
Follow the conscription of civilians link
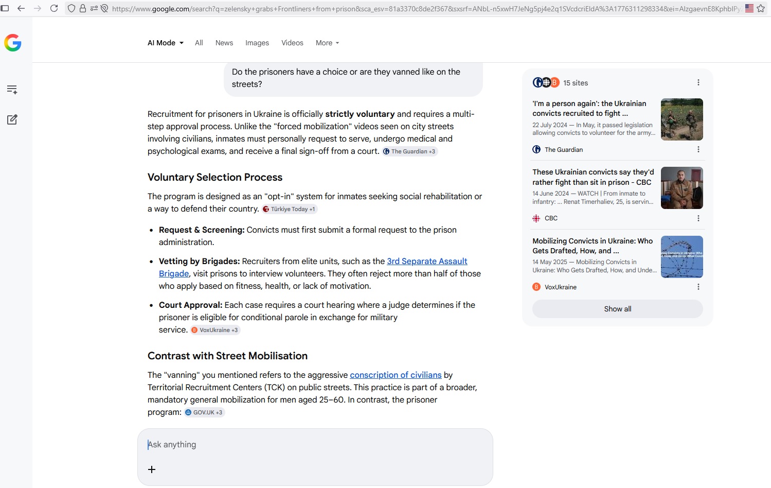[396, 375]
